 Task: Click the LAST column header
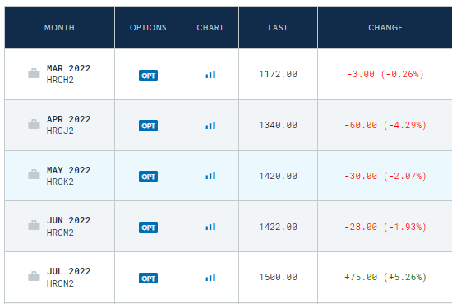278,28
